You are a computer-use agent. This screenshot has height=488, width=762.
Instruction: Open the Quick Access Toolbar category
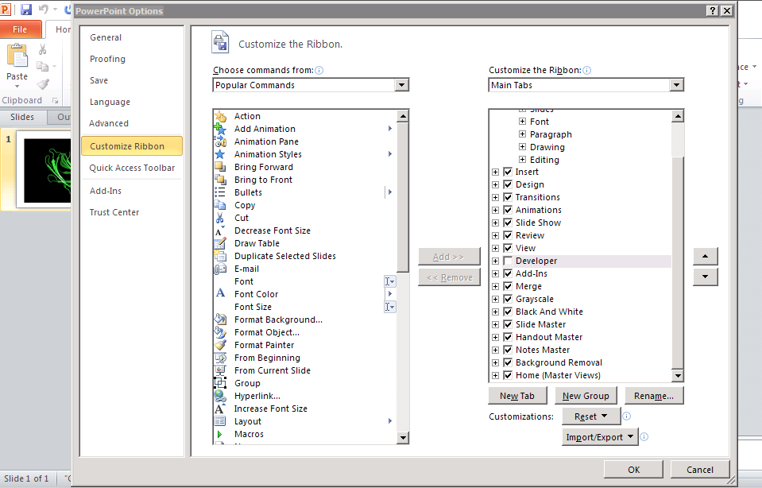(132, 168)
